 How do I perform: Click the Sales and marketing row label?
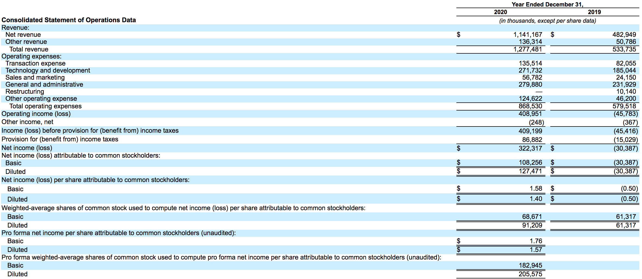coord(35,77)
